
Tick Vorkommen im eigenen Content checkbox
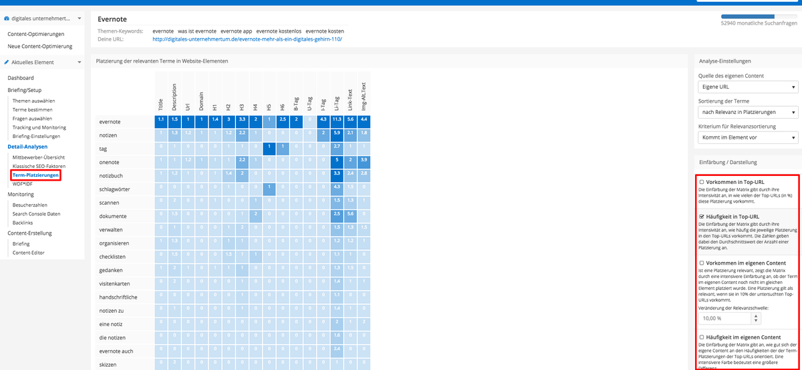coord(701,263)
